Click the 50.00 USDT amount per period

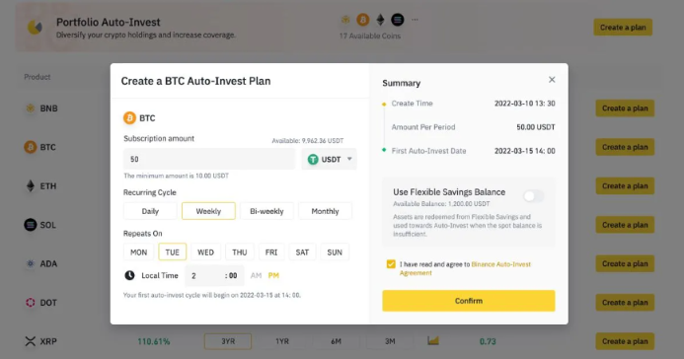pos(536,127)
